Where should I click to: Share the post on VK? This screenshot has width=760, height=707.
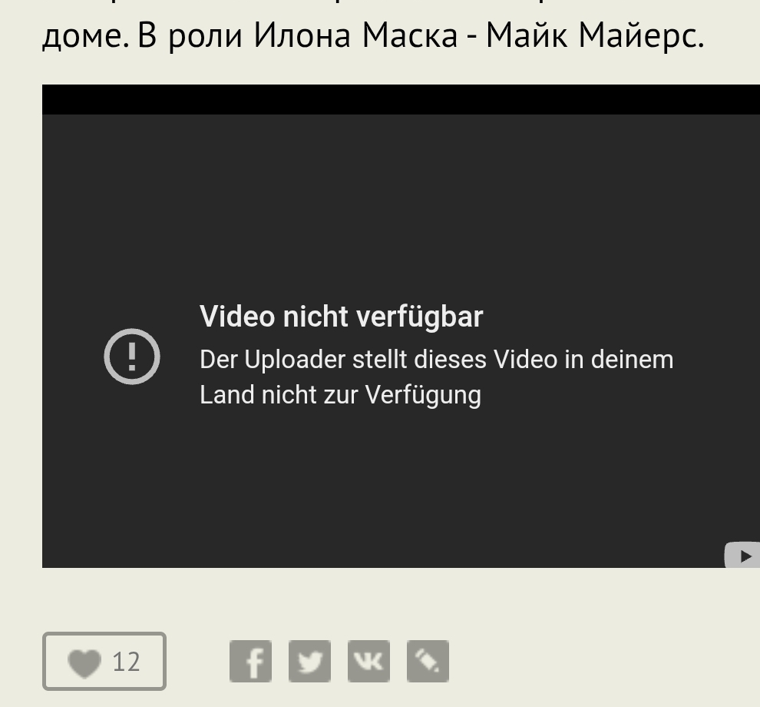click(368, 661)
